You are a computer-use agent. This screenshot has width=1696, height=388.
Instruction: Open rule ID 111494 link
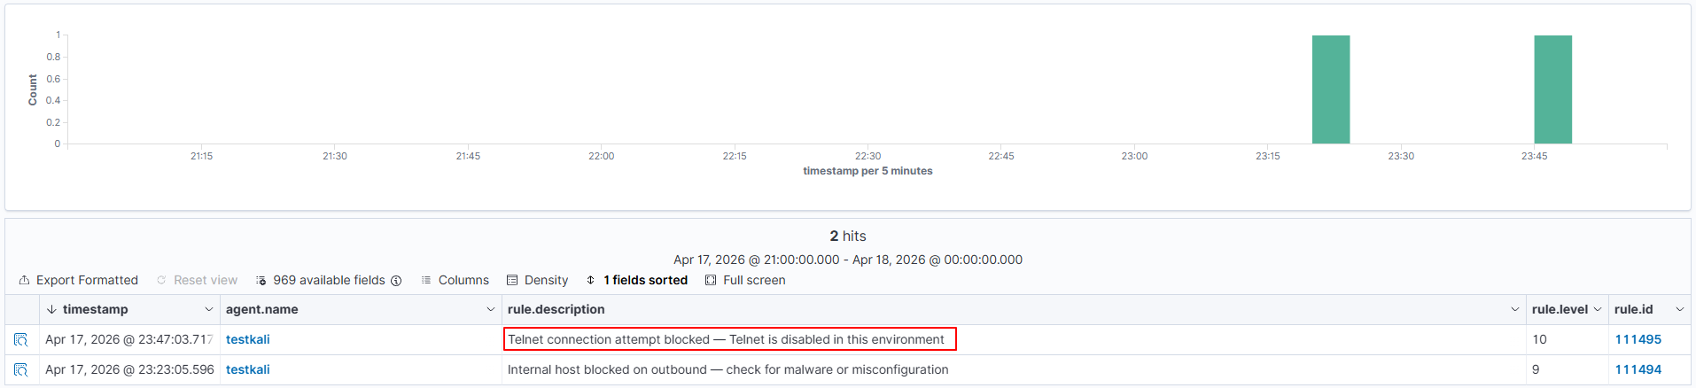tap(1638, 370)
